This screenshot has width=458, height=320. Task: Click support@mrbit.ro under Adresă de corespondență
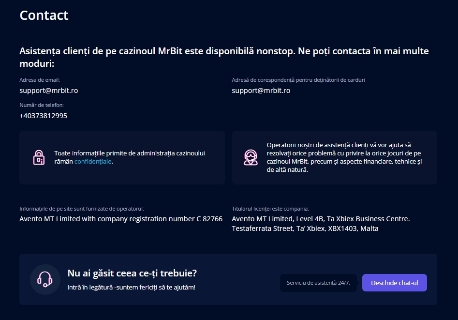(x=261, y=91)
